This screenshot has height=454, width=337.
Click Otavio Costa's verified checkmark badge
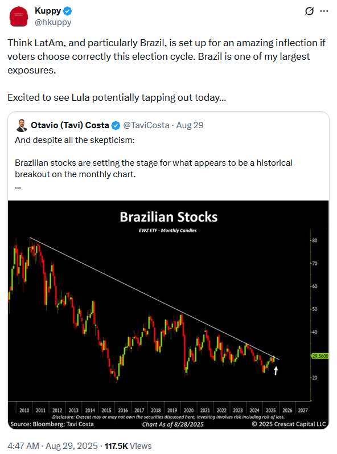point(116,125)
